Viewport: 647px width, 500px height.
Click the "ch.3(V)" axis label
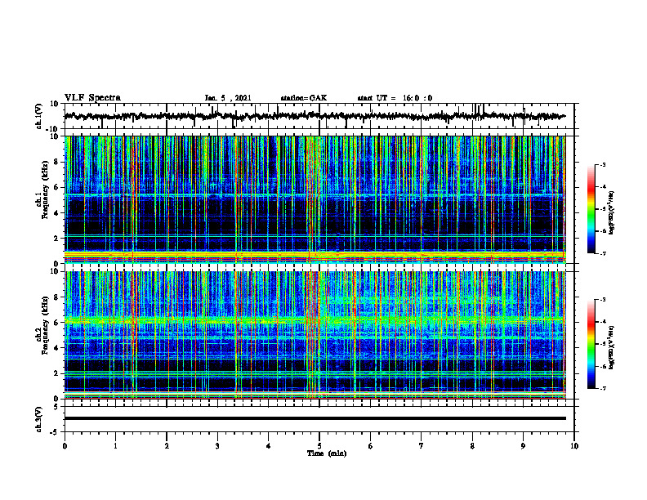tap(39, 419)
